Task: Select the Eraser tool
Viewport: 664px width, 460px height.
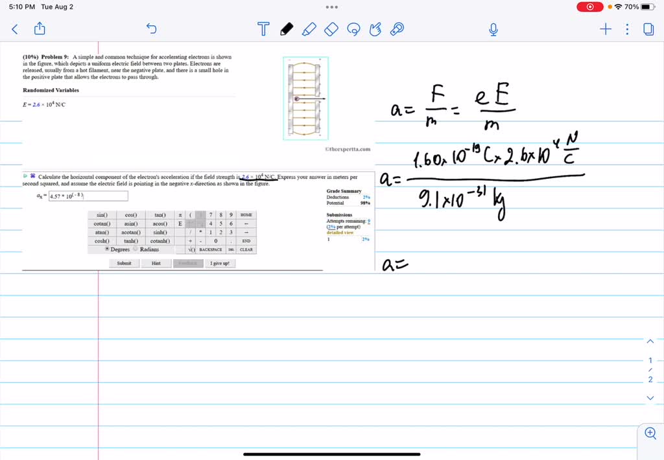Action: [331, 29]
